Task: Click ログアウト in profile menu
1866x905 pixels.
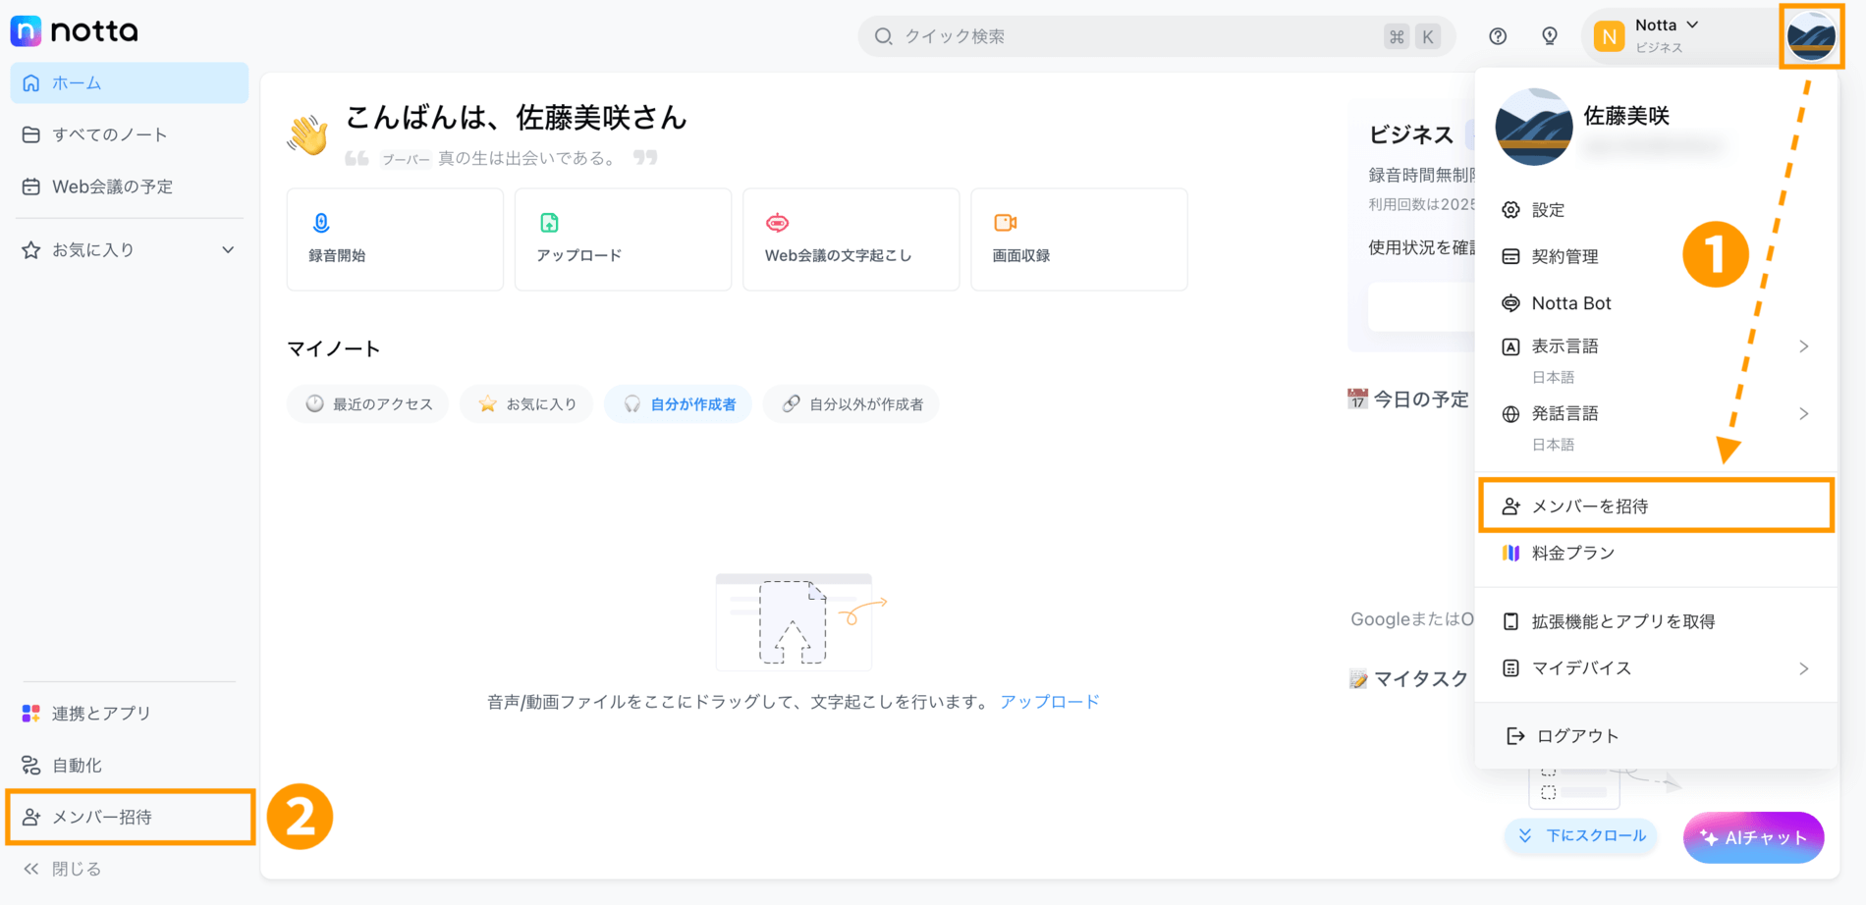Action: coord(1656,736)
